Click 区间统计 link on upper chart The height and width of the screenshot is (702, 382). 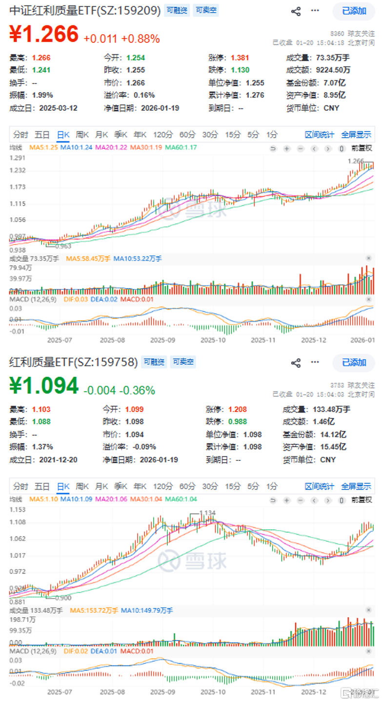(x=320, y=135)
